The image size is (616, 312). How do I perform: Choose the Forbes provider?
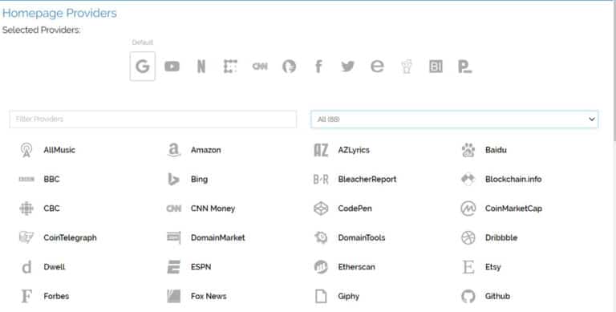point(44,296)
